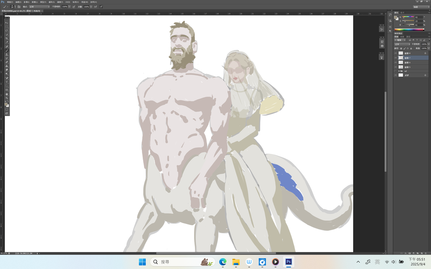Open the History panel icon in the dock
This screenshot has width=431, height=269.
[x=390, y=15]
